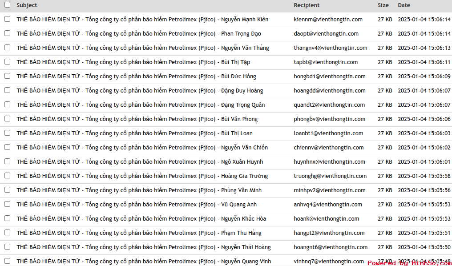Open the email subject for Vũ Quang Anh
The width and height of the screenshot is (452, 266).
click(137, 205)
